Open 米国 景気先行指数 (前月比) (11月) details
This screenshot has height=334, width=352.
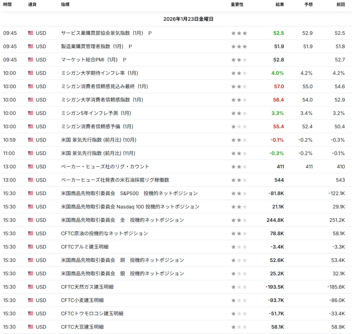click(x=98, y=153)
